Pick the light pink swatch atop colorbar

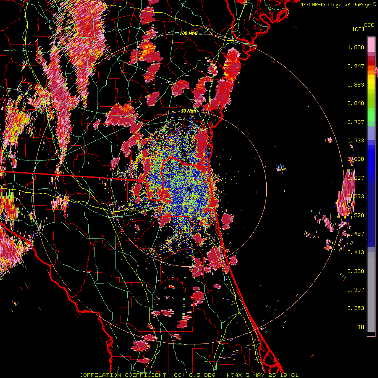(x=371, y=45)
